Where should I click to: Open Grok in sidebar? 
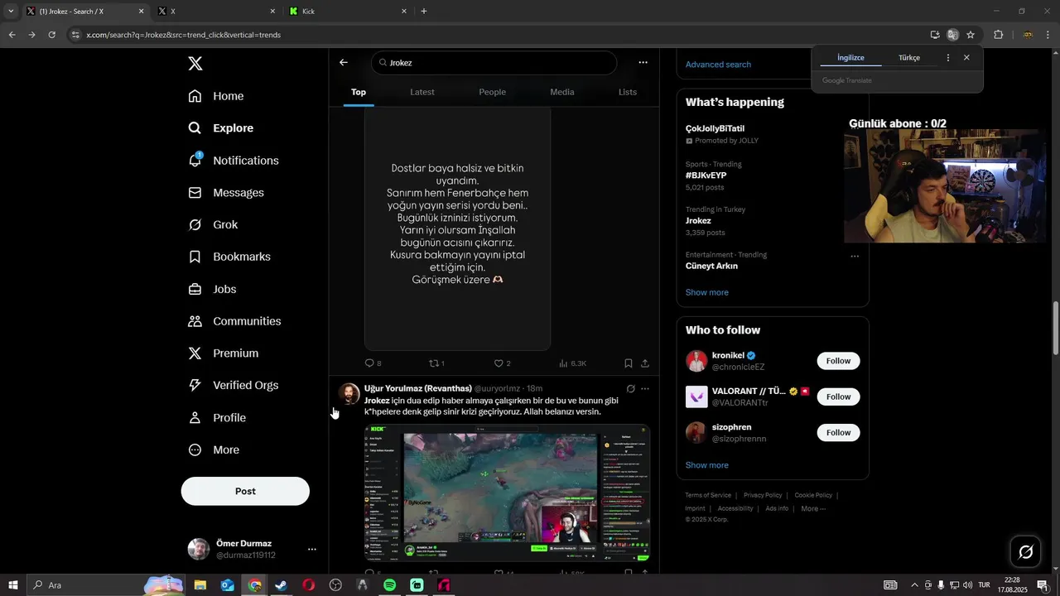coord(213,225)
